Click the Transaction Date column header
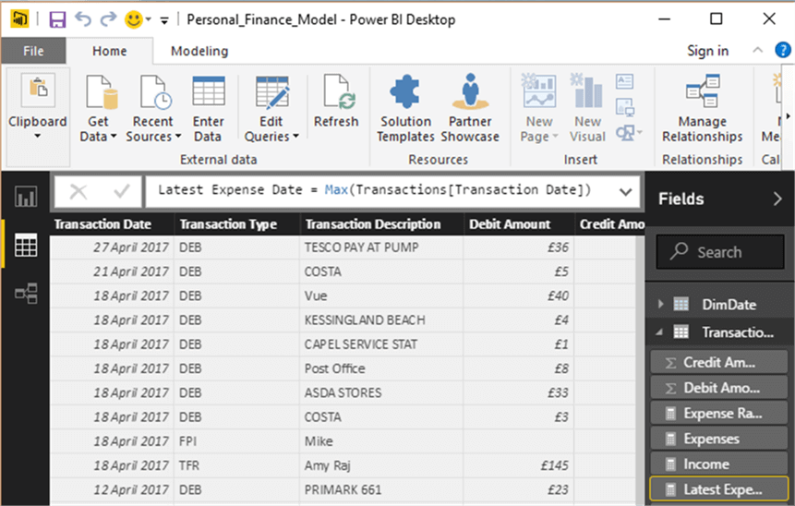 pyautogui.click(x=112, y=224)
